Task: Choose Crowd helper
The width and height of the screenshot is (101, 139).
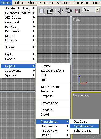Action: coord(53,114)
